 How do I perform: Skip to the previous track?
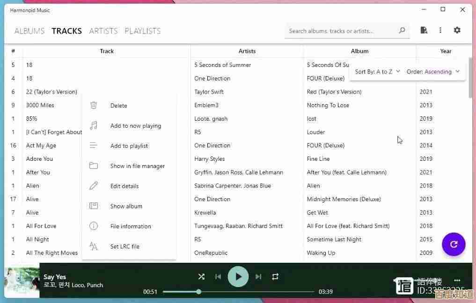218,276
